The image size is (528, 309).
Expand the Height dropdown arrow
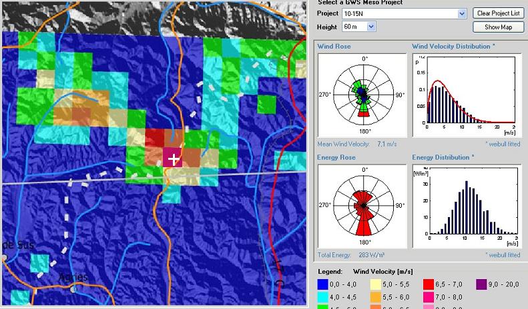(x=372, y=27)
